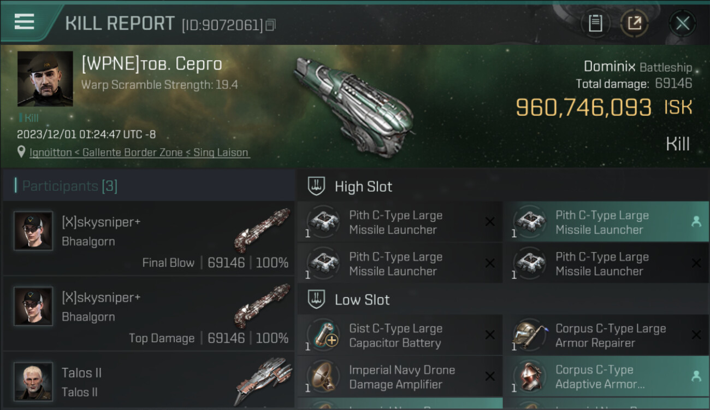Open the Top Damage skysniper+ entry
Image resolution: width=710 pixels, height=410 pixels.
tap(149, 314)
